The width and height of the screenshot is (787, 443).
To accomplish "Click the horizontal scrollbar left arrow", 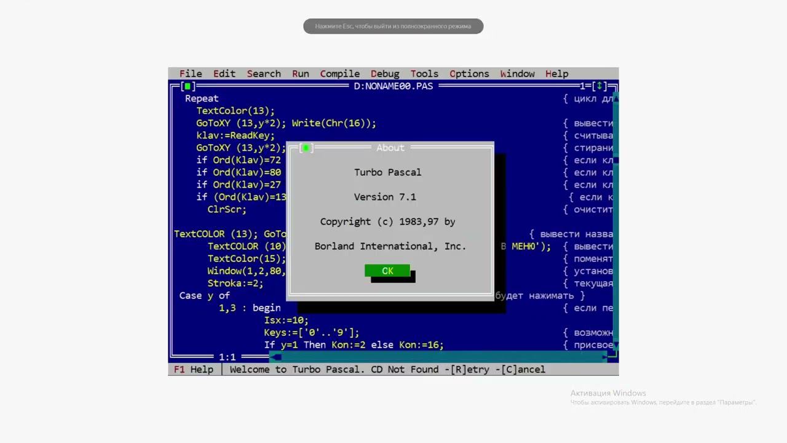I will pyautogui.click(x=275, y=357).
